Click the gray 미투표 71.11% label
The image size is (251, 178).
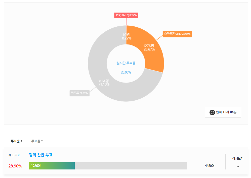point(79,93)
